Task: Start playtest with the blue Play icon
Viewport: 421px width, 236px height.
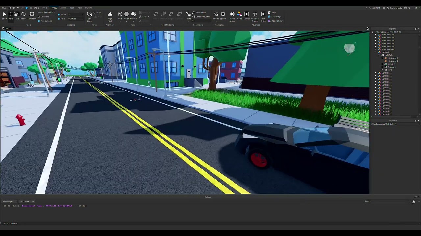Action: click(x=27, y=8)
